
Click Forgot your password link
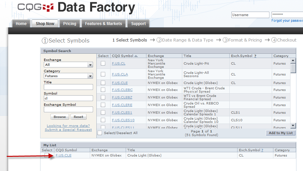(x=287, y=20)
